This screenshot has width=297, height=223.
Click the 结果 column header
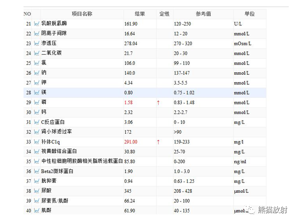(140, 14)
